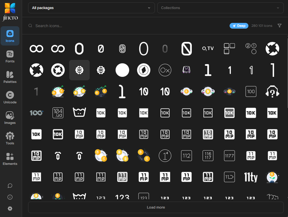Select the three overlapping windows icon
This screenshot has height=217, width=288.
229,49
